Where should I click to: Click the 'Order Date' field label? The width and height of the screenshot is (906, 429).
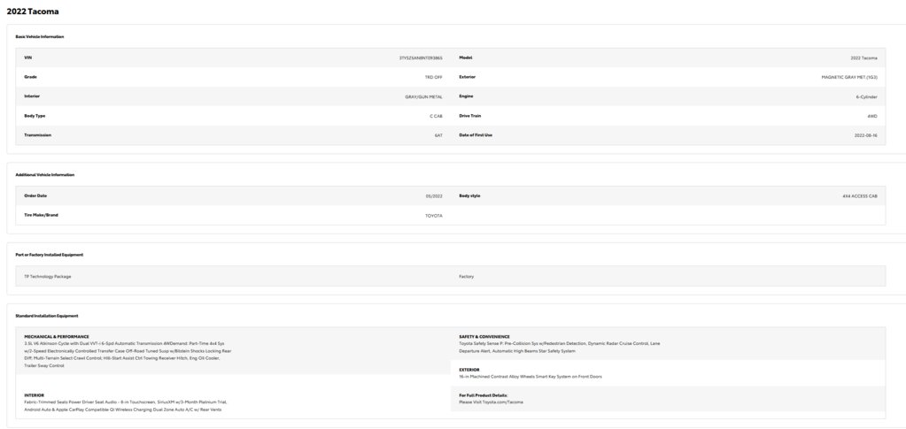35,195
